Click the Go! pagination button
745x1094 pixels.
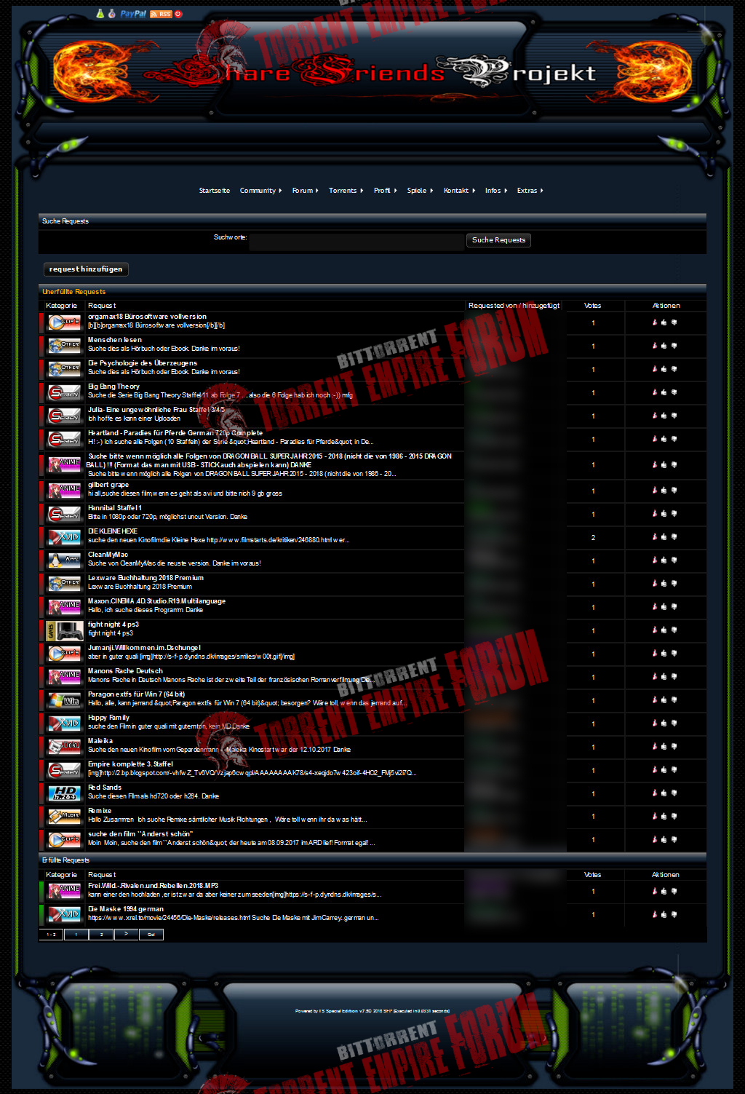point(151,935)
